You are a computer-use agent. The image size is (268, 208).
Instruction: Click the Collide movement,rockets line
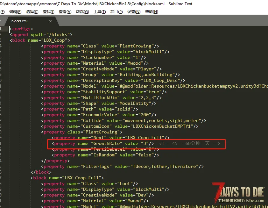tap(124, 121)
